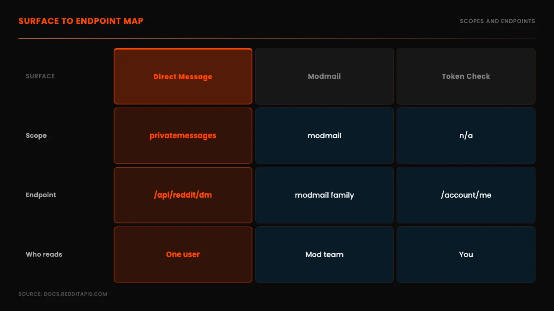
Task: Click the lowercase 'modmail' scope cell
Action: pyautogui.click(x=325, y=135)
